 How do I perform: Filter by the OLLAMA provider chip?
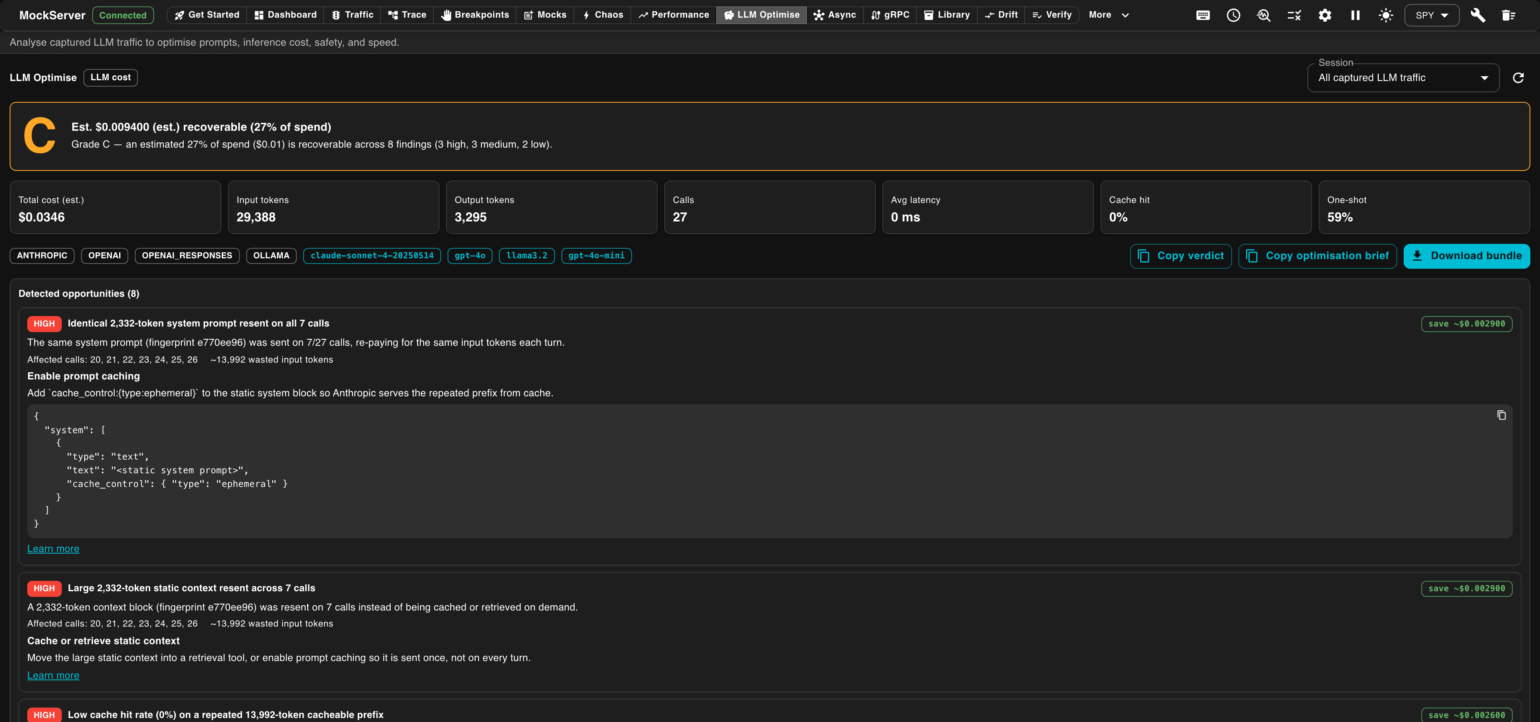coord(272,256)
